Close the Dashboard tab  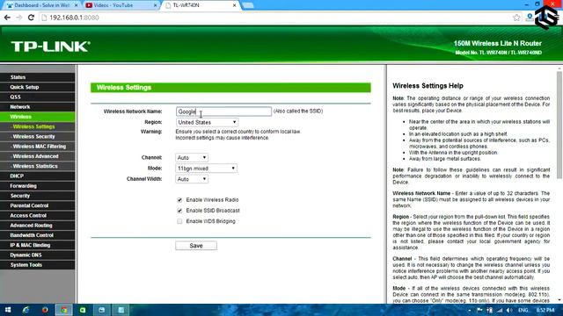click(76, 5)
